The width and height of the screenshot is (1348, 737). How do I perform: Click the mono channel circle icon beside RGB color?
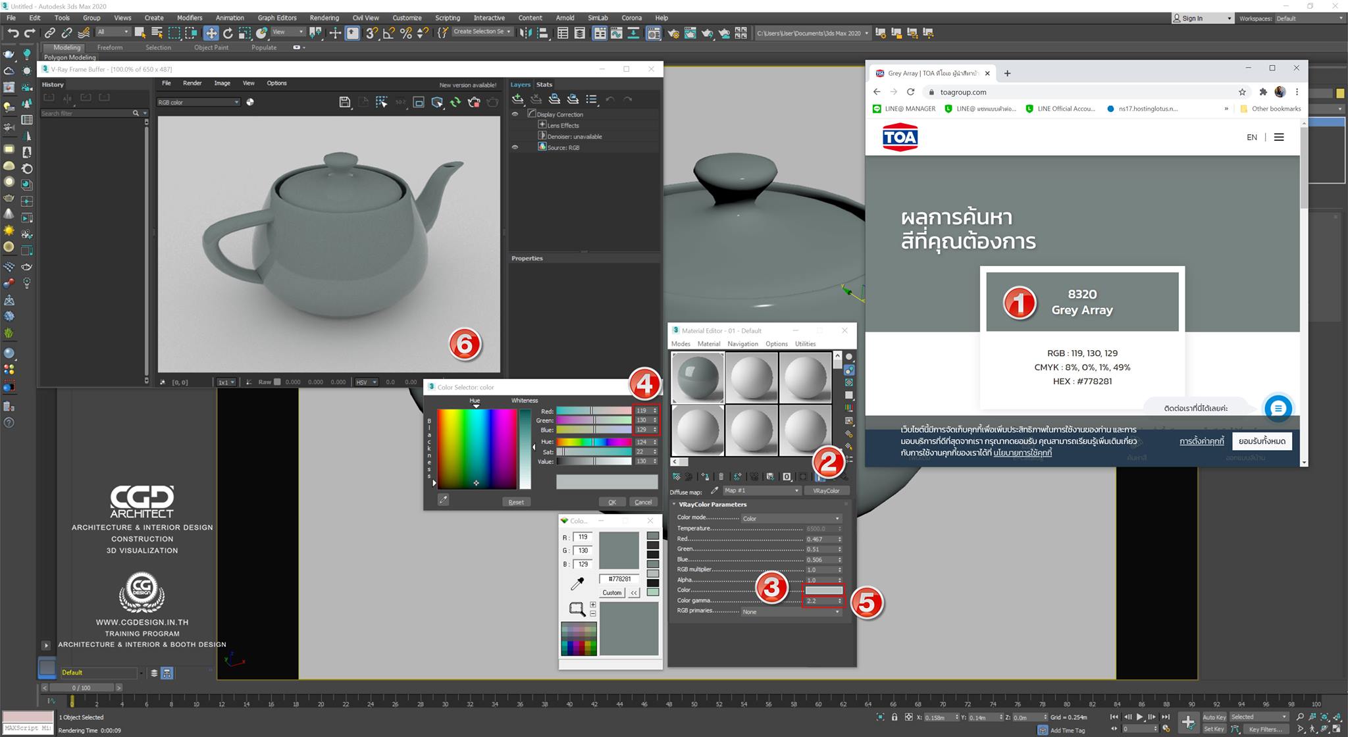tap(250, 102)
